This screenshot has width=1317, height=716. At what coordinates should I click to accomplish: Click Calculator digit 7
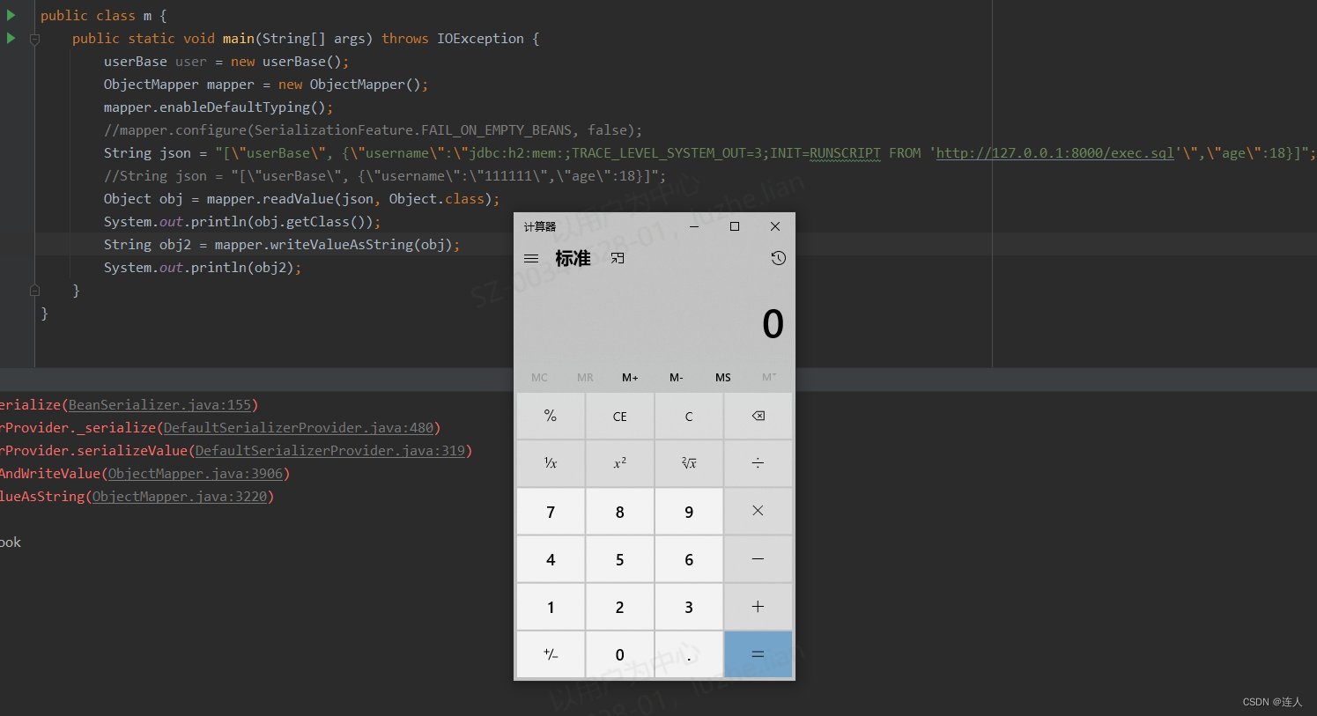pos(551,512)
